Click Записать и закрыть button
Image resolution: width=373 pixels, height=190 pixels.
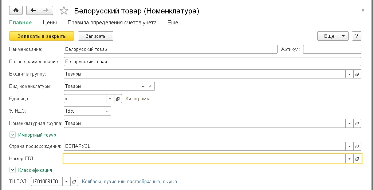point(42,36)
